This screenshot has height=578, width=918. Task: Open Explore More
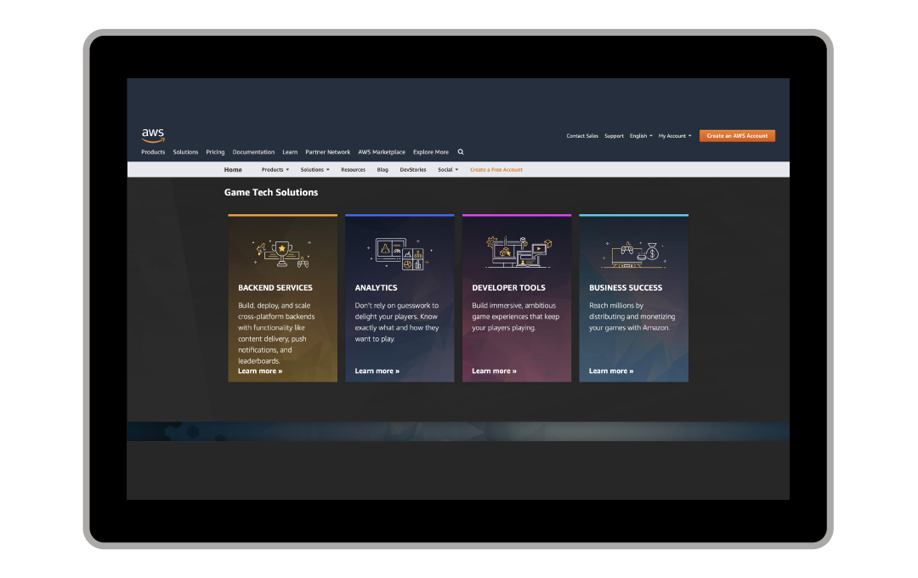431,152
